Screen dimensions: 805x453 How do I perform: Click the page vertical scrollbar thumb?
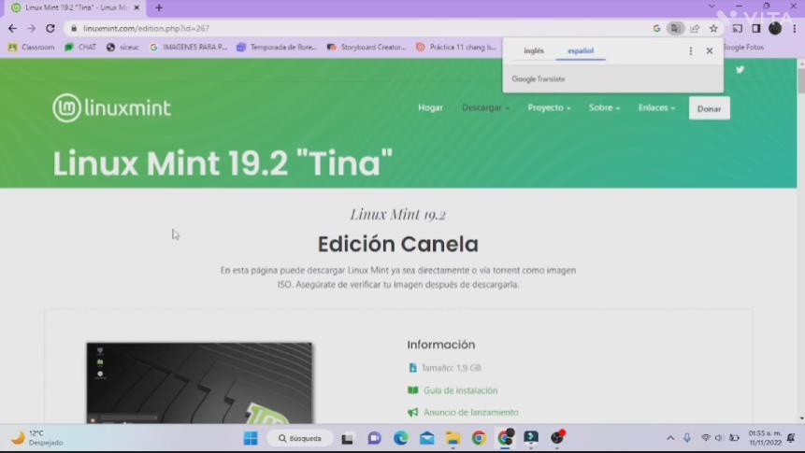point(801,80)
